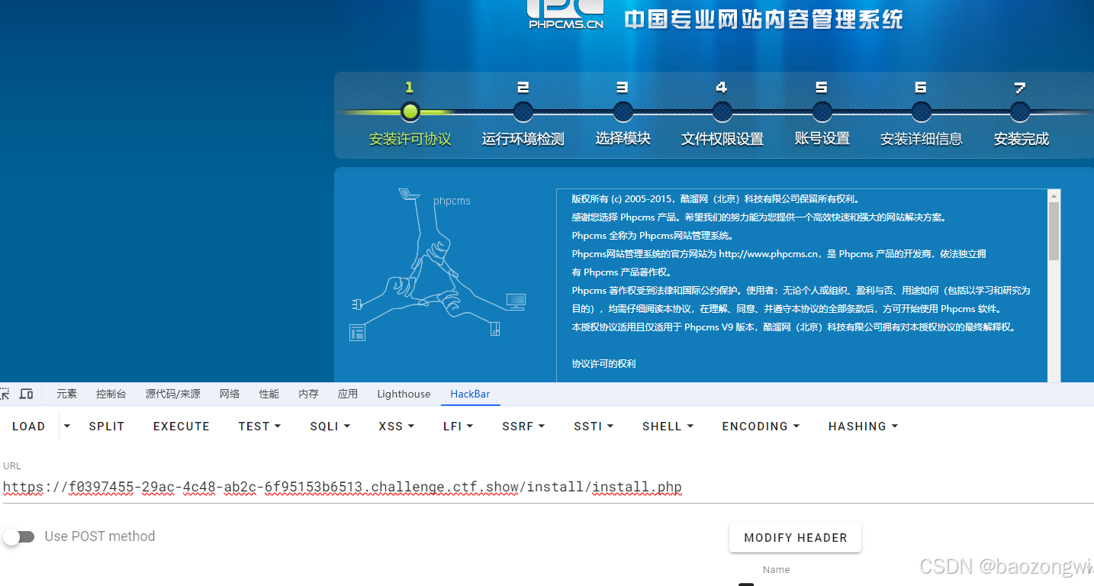Click the step 2 circle marker

(523, 112)
